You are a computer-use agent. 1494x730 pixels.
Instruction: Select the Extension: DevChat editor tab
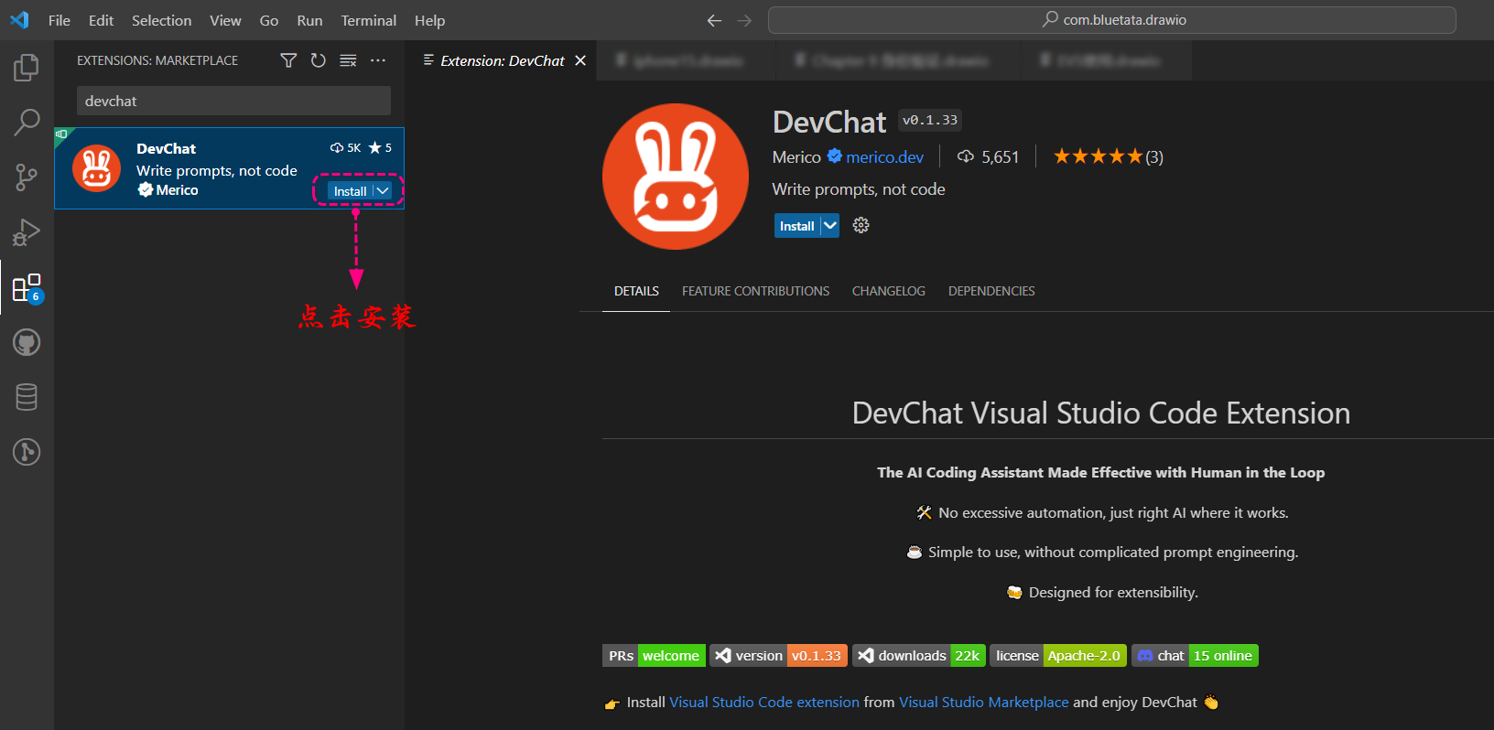pyautogui.click(x=501, y=60)
